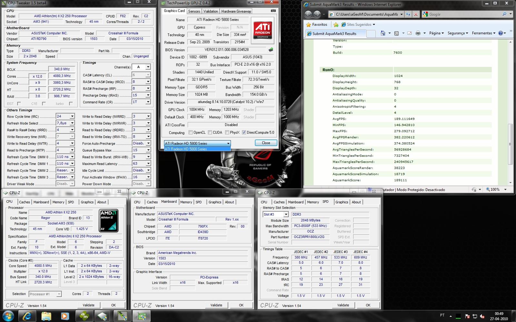Click the IE help question mark icon

pos(501,33)
